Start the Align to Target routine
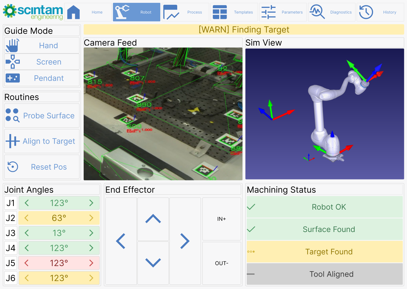Screen dimensions: 407x289 (x=42, y=141)
